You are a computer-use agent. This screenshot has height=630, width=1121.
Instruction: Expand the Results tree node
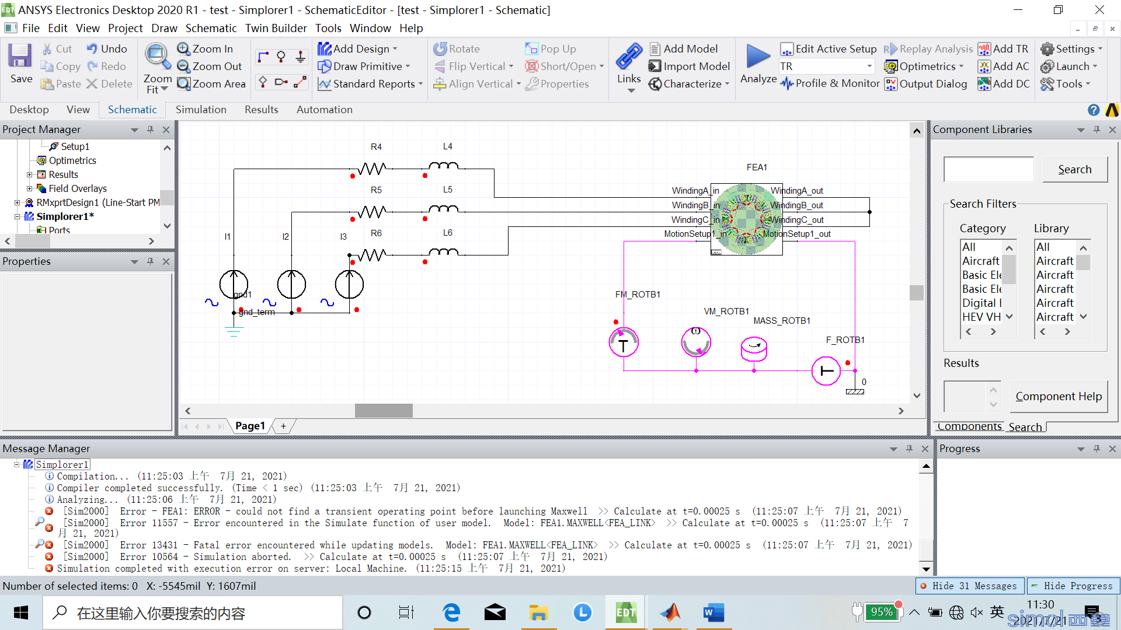[x=30, y=174]
